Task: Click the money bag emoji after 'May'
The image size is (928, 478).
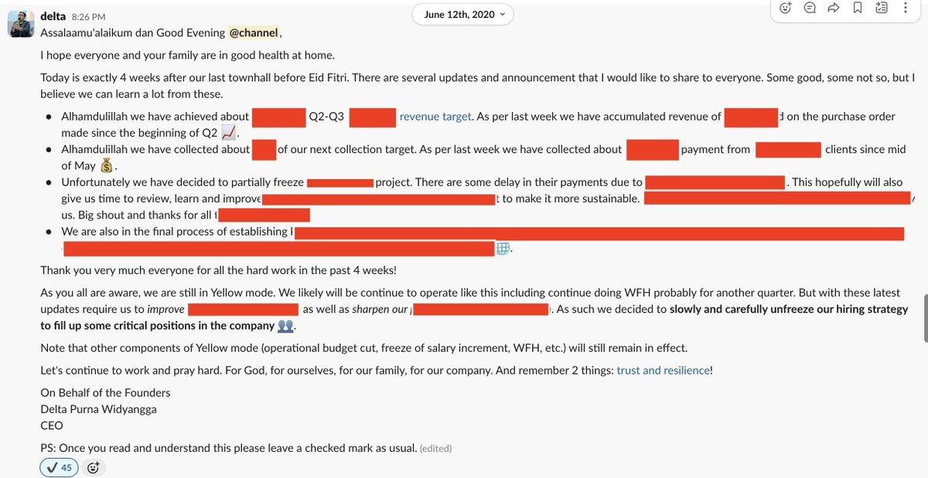Action: click(x=107, y=165)
